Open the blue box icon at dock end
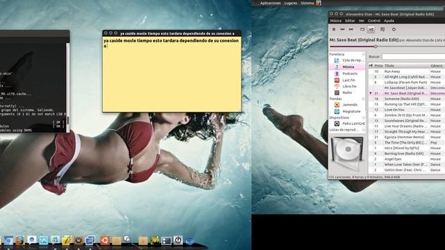 190,242
